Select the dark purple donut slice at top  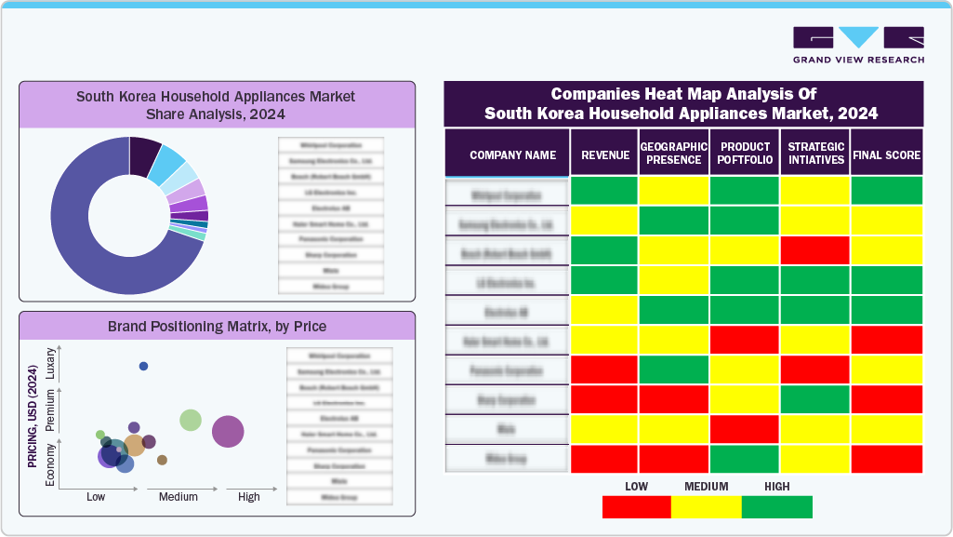[x=145, y=154]
